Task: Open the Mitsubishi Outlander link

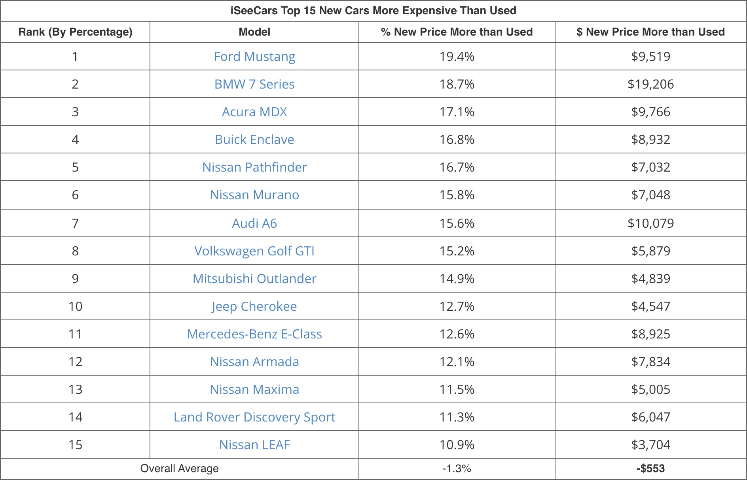Action: [254, 279]
